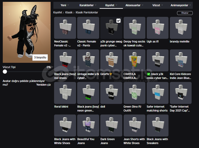Screen dimensions: 199x148
Task: Click the Yeniden çiz link
Action: [x=43, y=85]
